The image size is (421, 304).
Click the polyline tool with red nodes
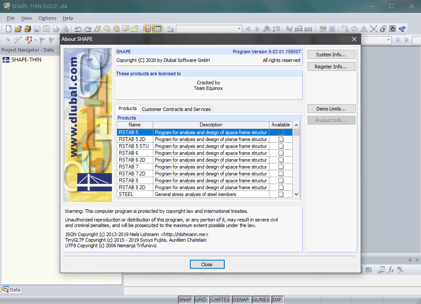tap(28, 40)
